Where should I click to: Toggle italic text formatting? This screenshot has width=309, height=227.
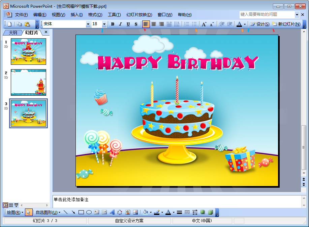tap(120, 24)
